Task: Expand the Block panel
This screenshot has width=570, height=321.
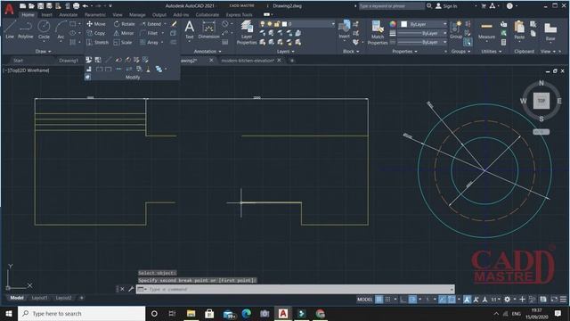Action: tap(351, 52)
